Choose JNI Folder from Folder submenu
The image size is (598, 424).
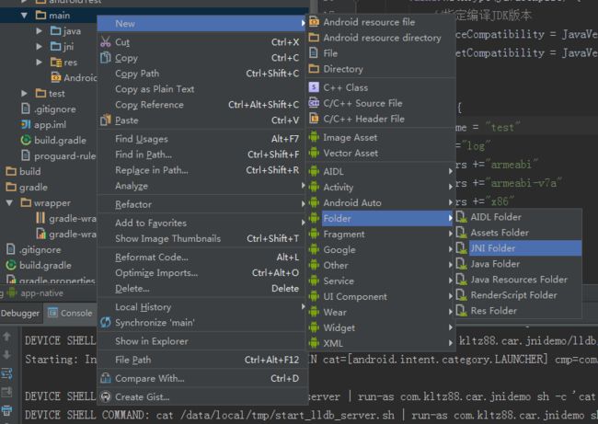[x=518, y=248]
